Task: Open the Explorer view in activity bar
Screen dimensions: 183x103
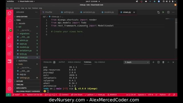Action: click(9, 13)
